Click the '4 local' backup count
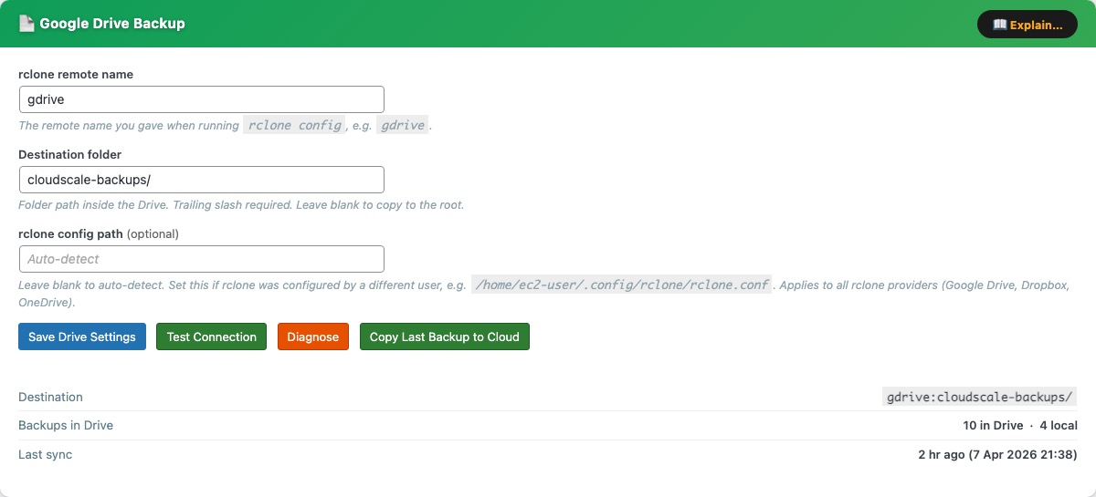 tap(1058, 425)
